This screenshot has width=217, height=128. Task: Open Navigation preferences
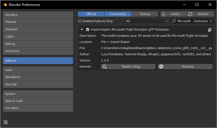(x=38, y=77)
